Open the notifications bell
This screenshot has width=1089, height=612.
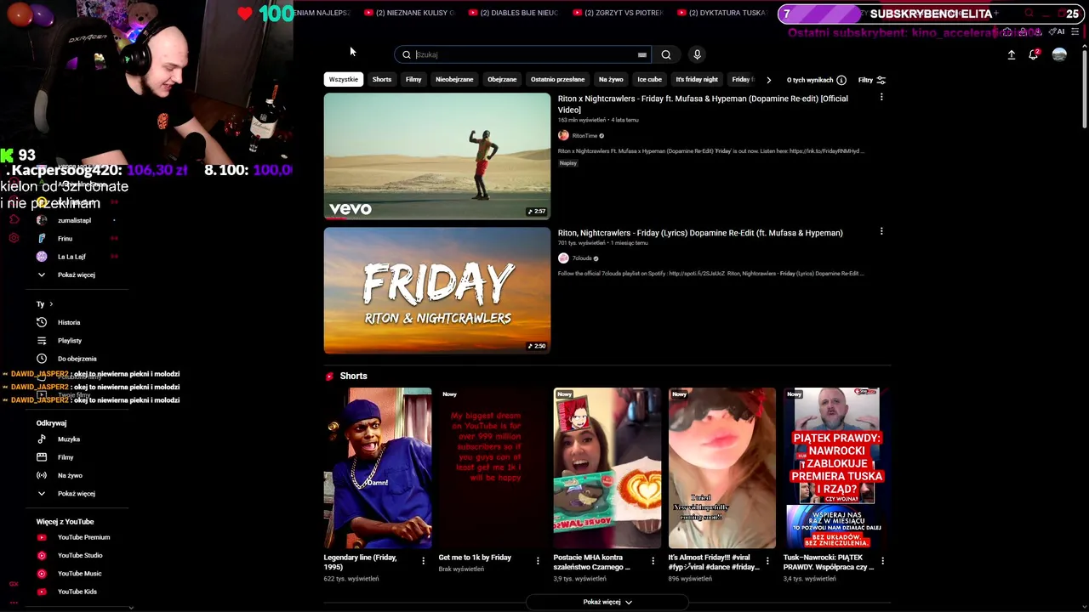[1034, 54]
